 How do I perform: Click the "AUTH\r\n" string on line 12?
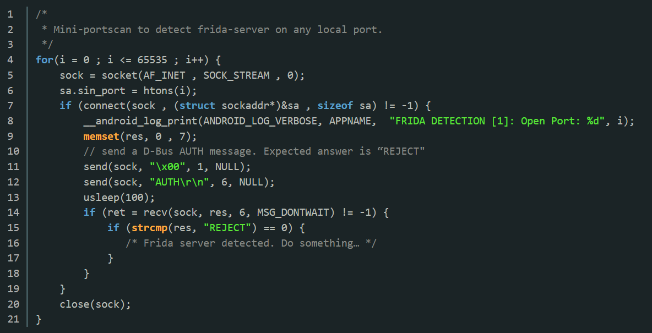click(x=180, y=182)
